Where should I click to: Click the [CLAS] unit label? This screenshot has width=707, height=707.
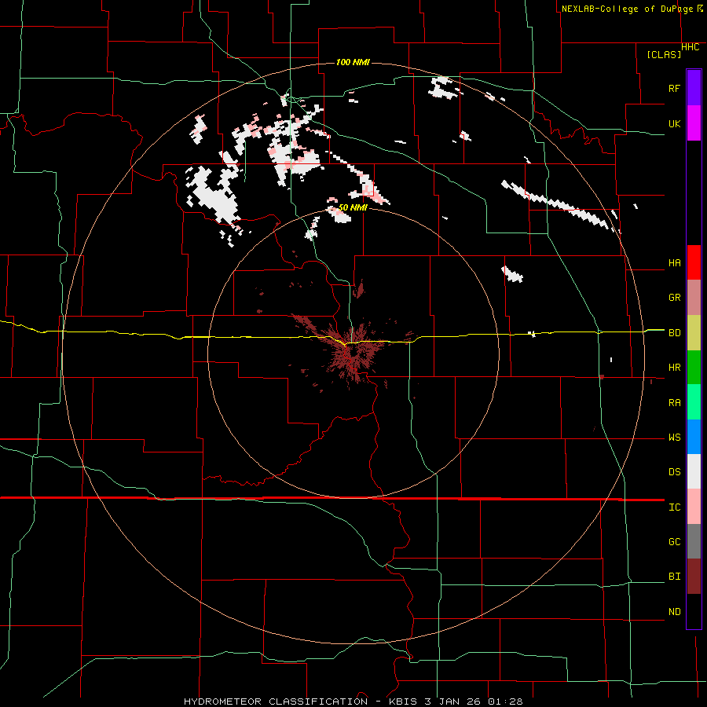tap(664, 55)
